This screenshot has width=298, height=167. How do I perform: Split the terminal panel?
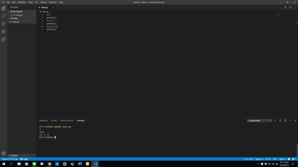pos(280,121)
